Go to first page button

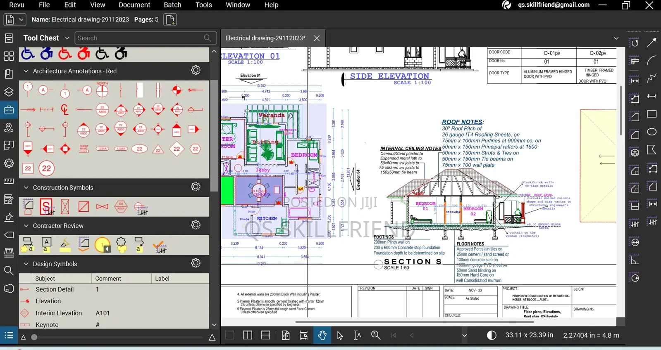tap(394, 335)
